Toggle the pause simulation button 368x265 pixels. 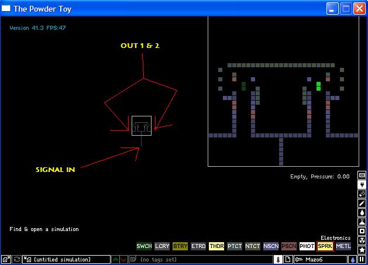click(x=363, y=259)
